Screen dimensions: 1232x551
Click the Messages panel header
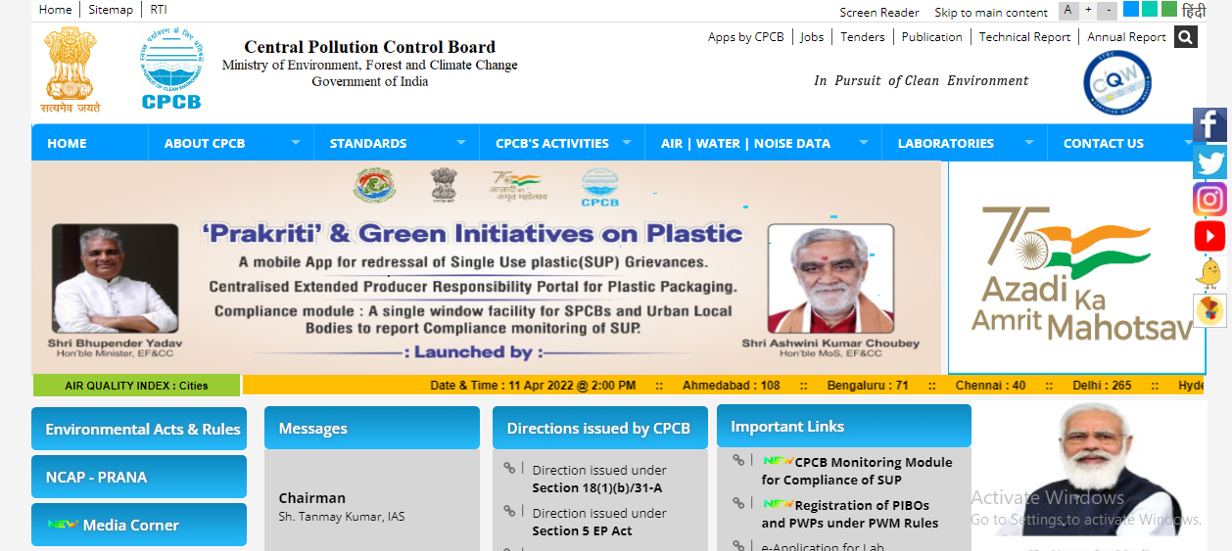372,428
